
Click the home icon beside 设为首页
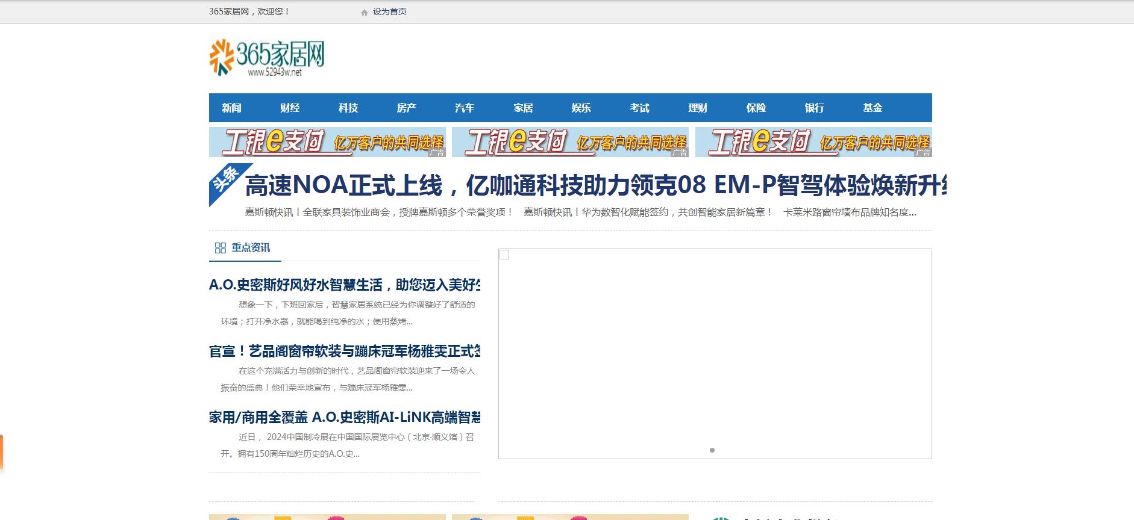[x=365, y=12]
